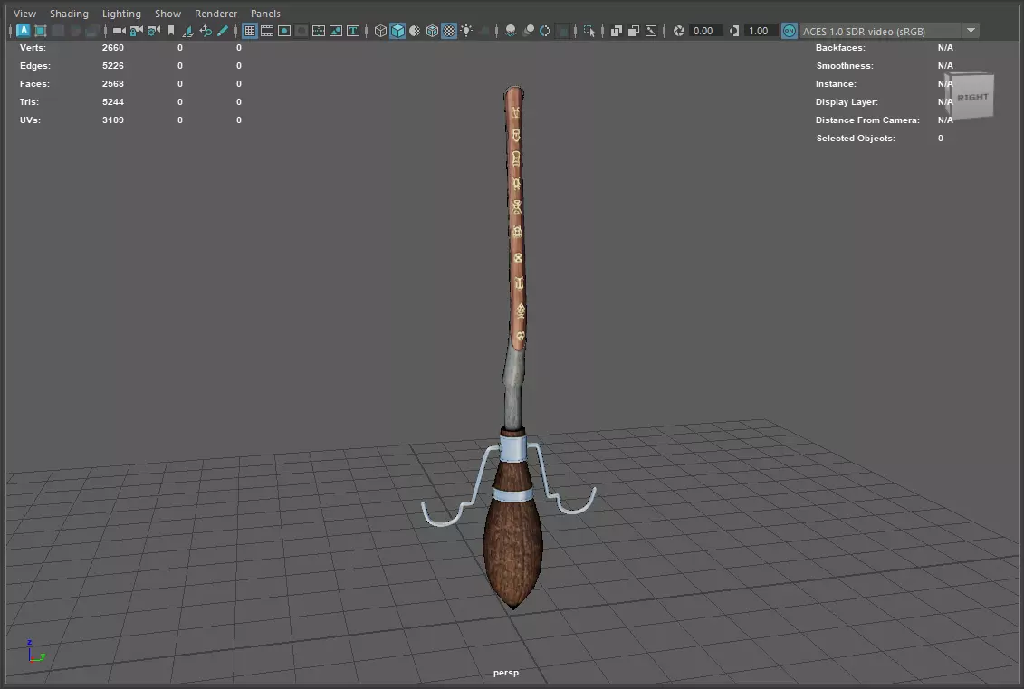Click the Lock Camera icon

[136, 31]
